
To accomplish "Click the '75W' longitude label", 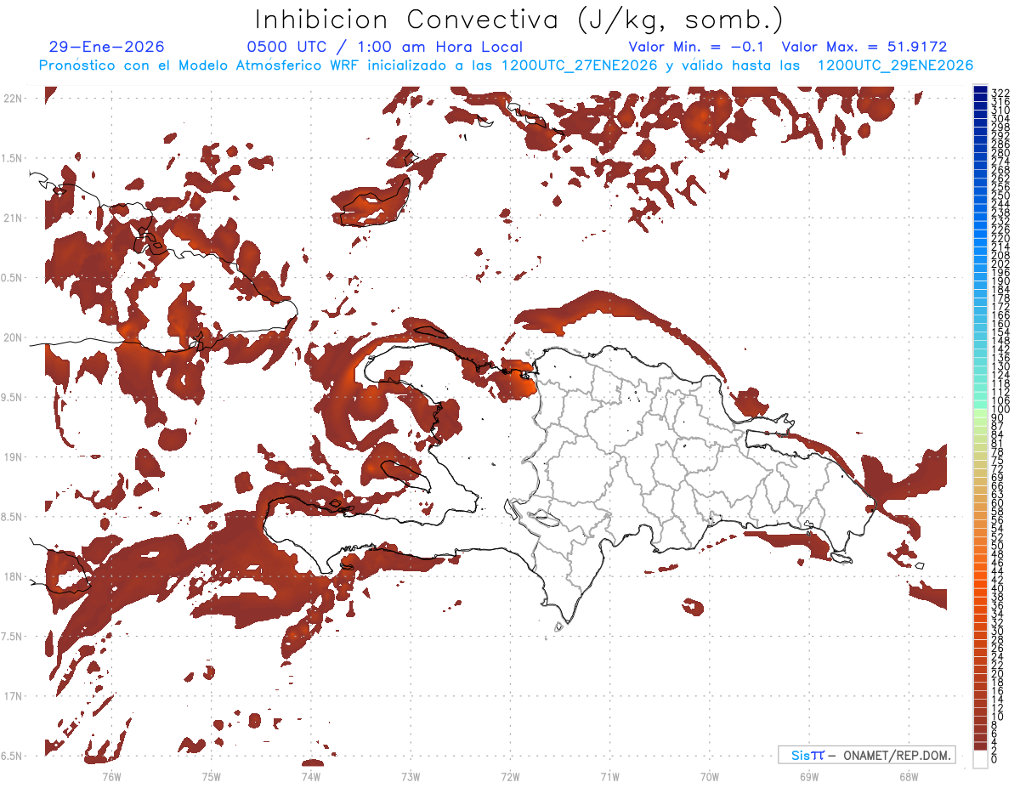I will 211,776.
